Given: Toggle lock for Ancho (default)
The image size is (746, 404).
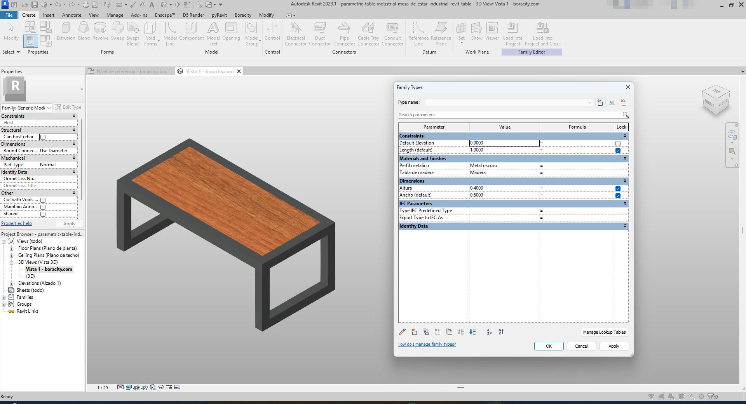Looking at the screenshot, I should tap(618, 195).
